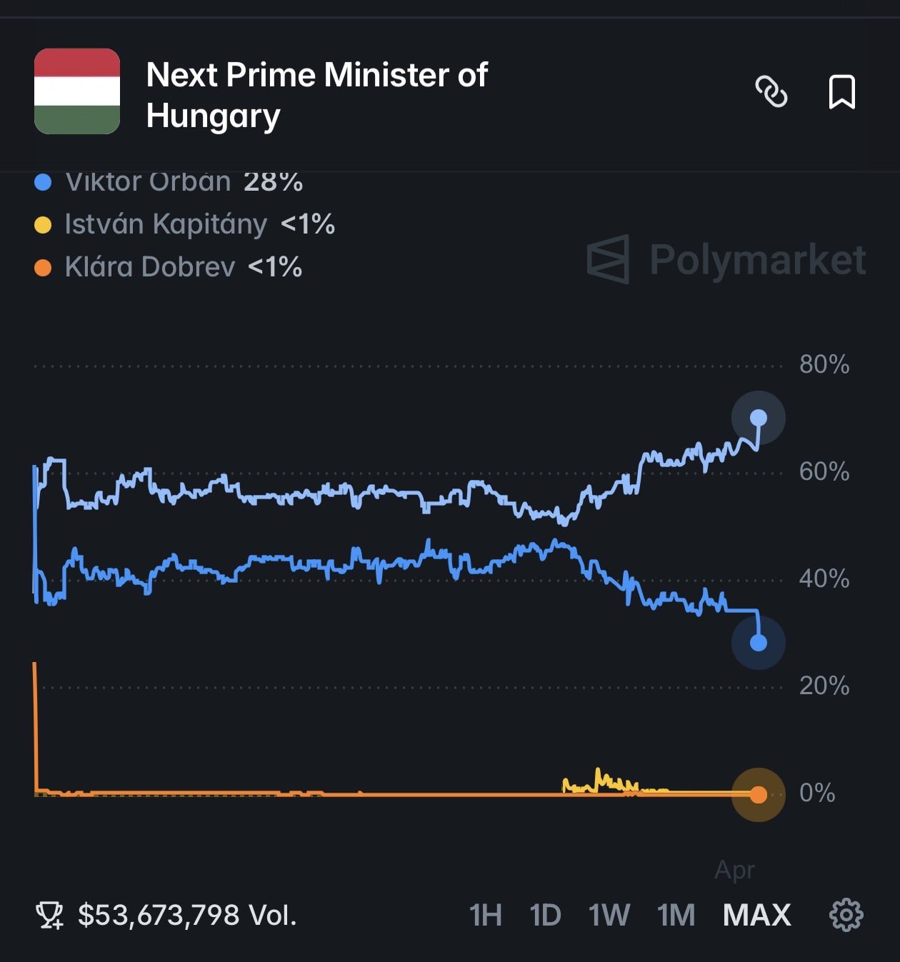This screenshot has width=900, height=962.
Task: Select the István Kapitány legend label
Action: point(166,224)
